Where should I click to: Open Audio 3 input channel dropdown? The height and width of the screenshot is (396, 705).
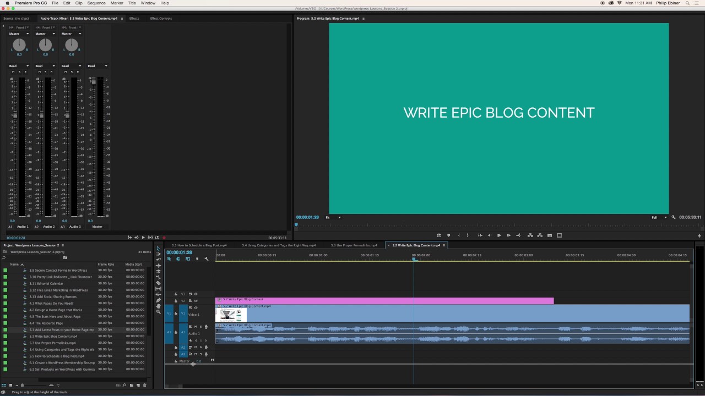pyautogui.click(x=72, y=28)
